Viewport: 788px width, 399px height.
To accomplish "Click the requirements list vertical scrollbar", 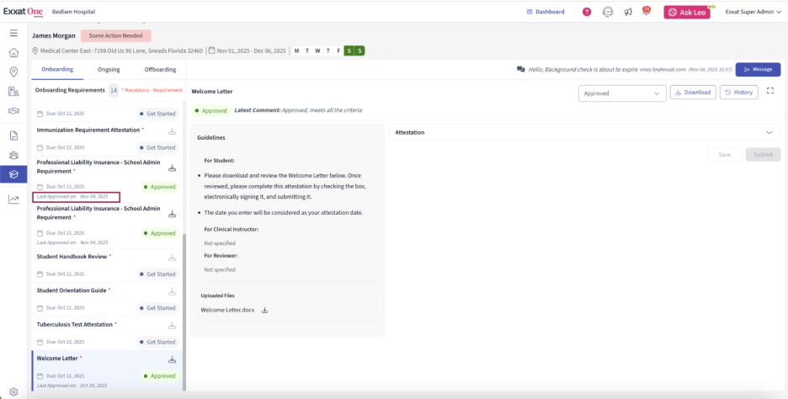I will coord(184,311).
